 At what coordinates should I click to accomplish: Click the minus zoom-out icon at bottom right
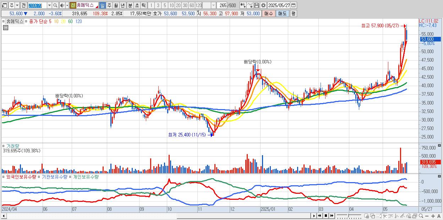[x=427, y=216]
